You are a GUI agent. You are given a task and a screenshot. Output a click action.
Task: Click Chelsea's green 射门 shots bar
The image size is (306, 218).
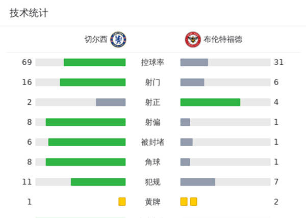click(x=92, y=82)
